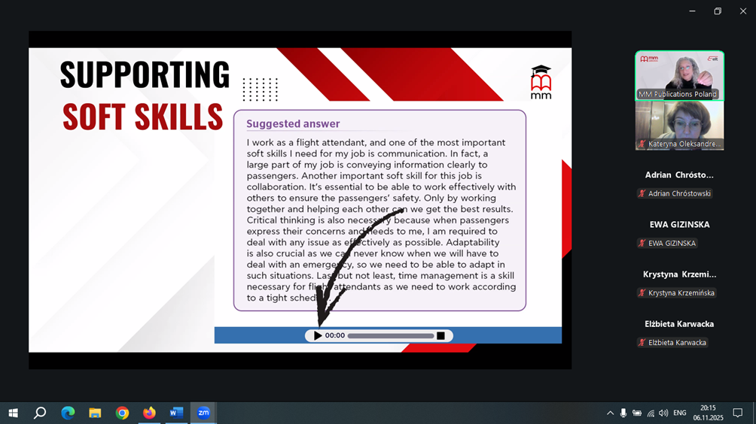Click Krystyna Krzemińska participant name label
The width and height of the screenshot is (756, 424).
click(681, 293)
